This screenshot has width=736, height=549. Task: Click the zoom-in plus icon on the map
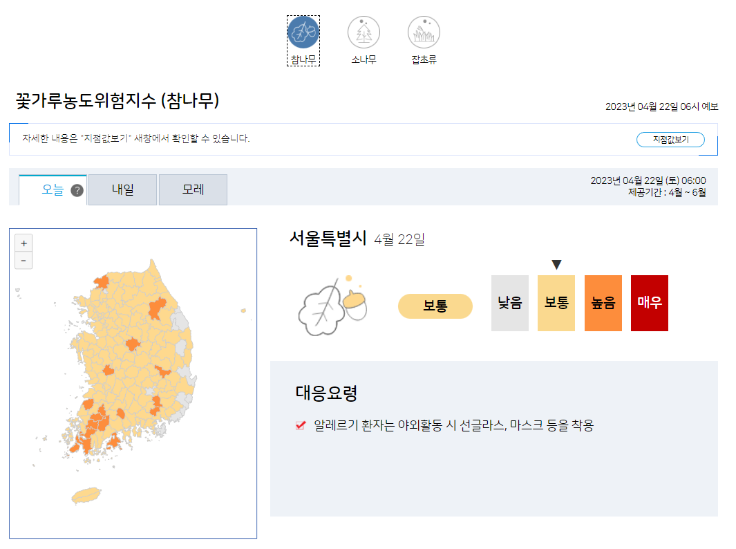[x=23, y=243]
